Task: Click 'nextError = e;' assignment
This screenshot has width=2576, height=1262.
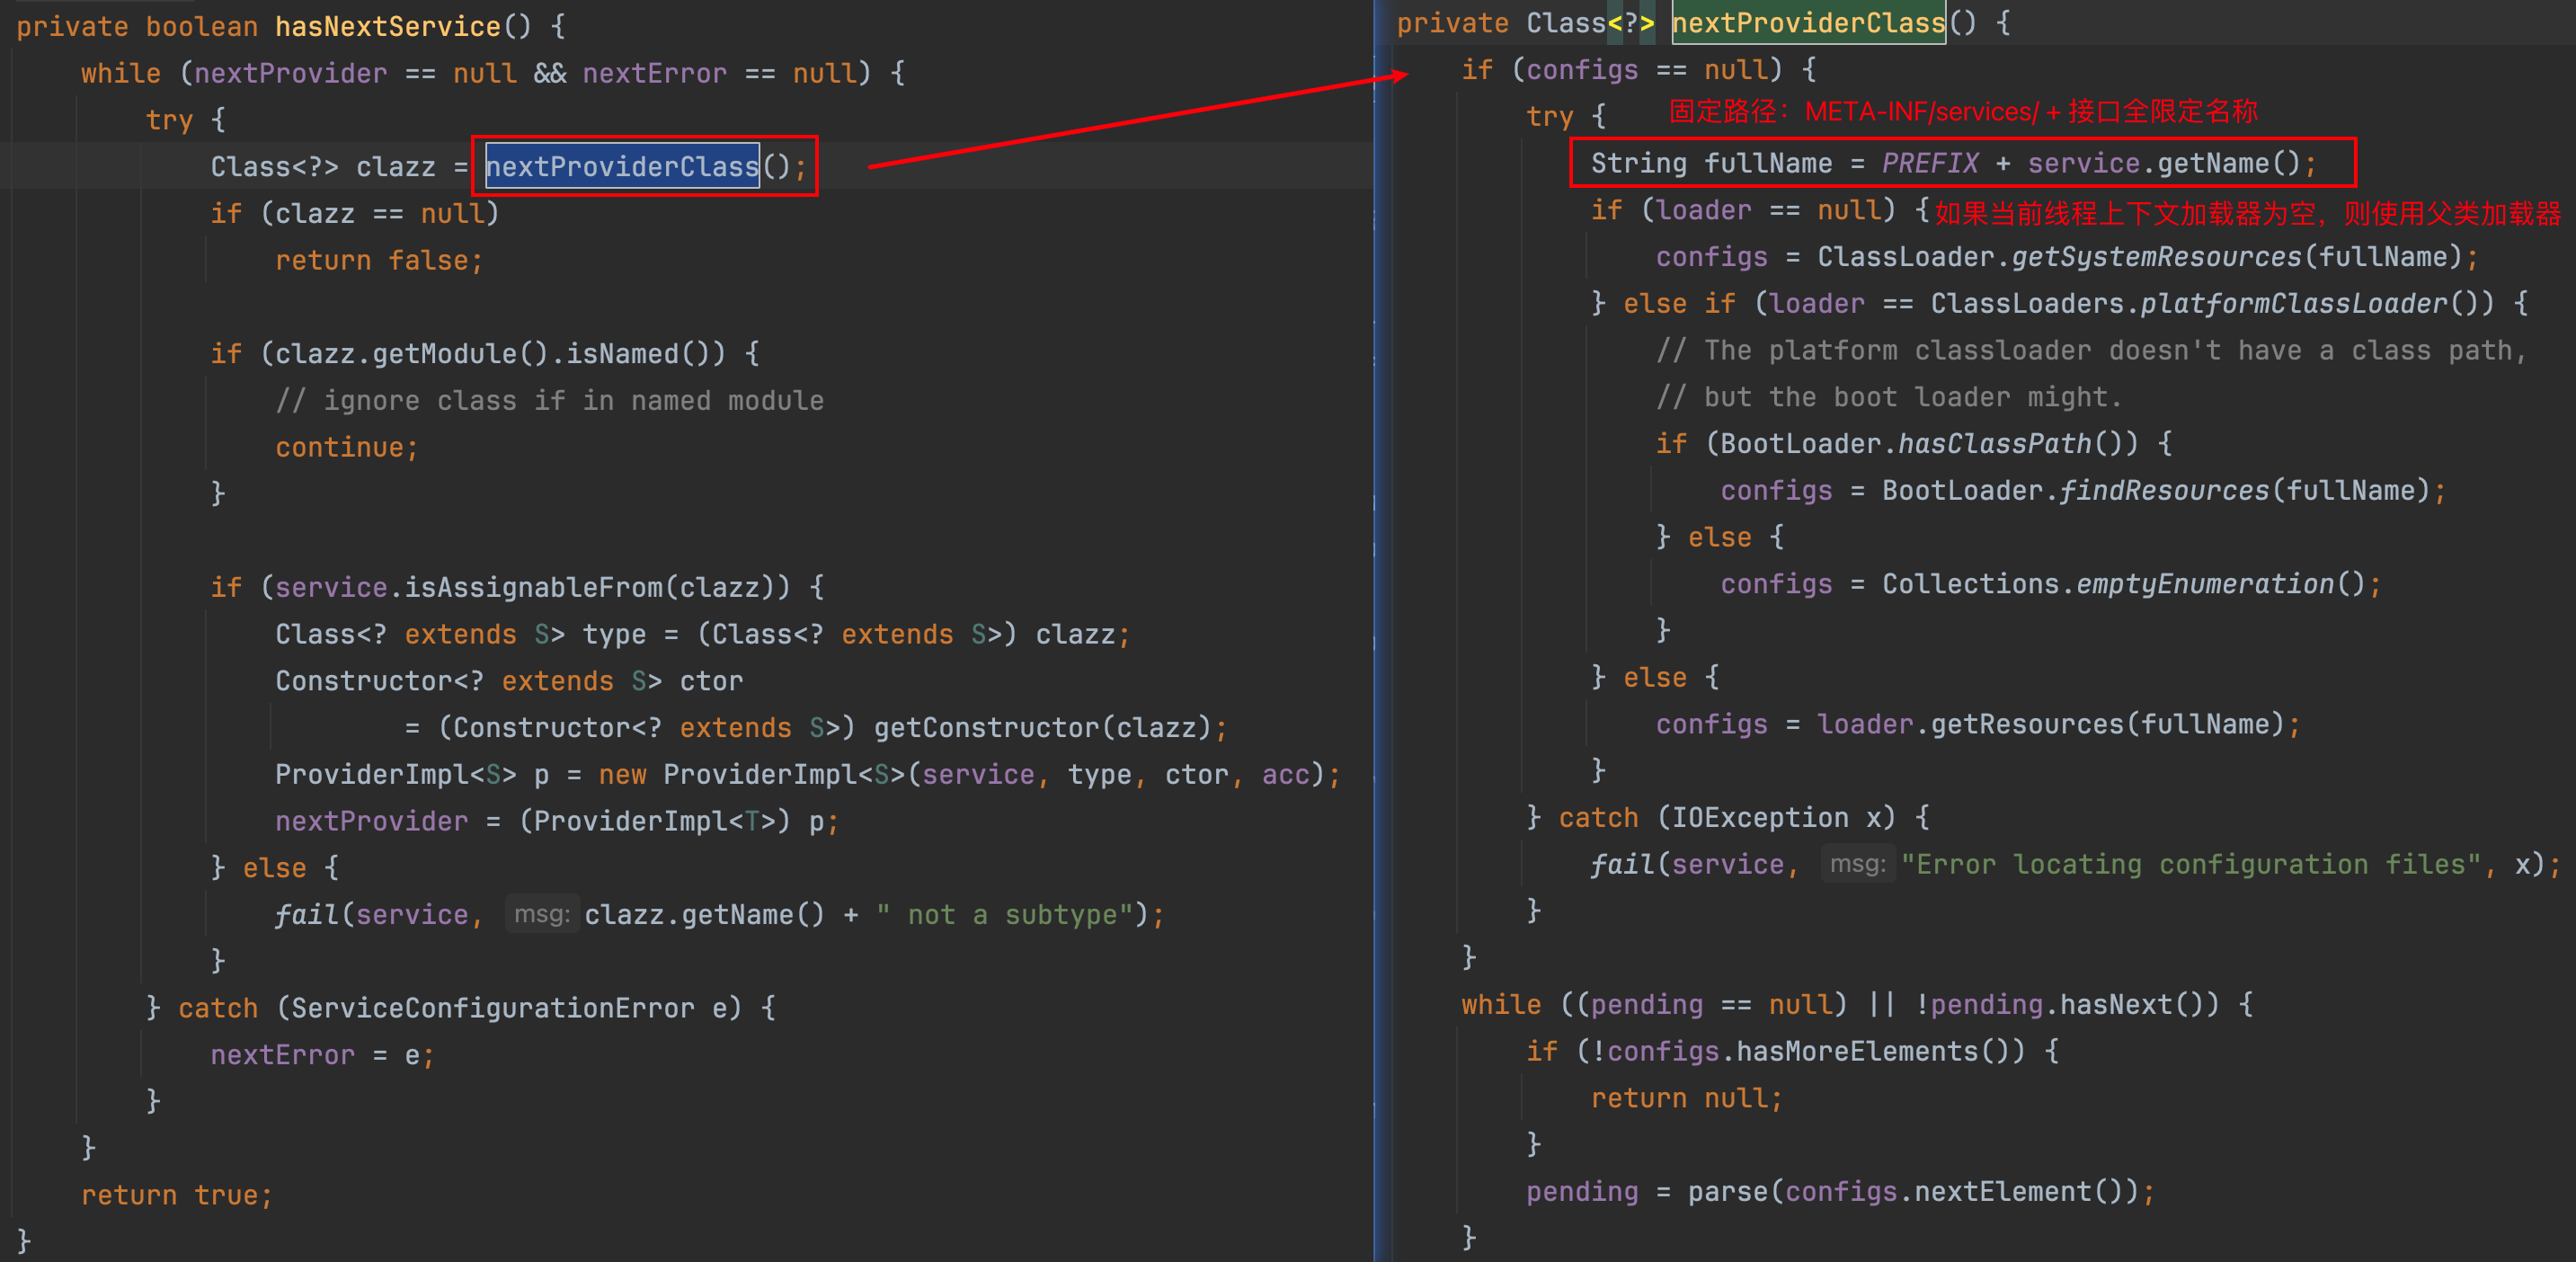Action: click(322, 1054)
